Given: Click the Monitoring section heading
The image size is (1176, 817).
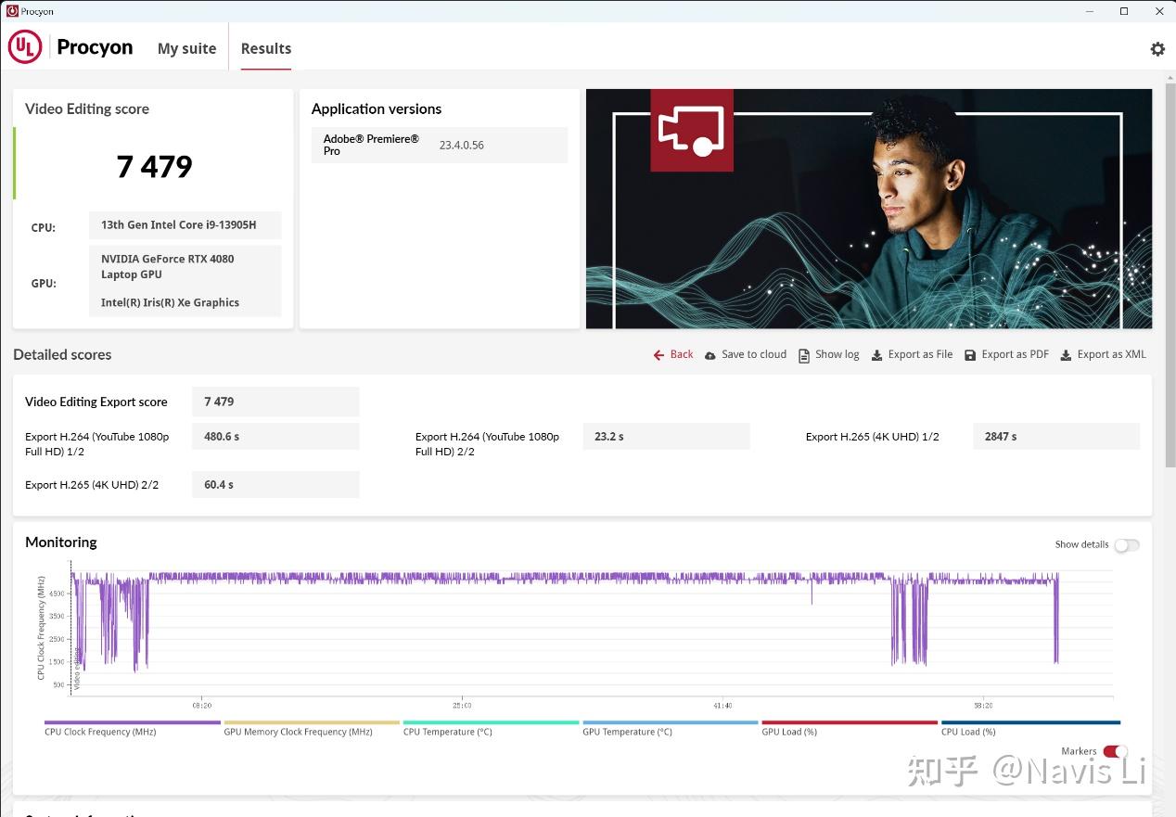Looking at the screenshot, I should coord(61,543).
